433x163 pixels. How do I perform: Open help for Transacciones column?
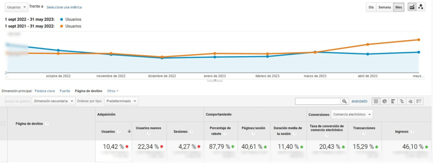coord(364,134)
